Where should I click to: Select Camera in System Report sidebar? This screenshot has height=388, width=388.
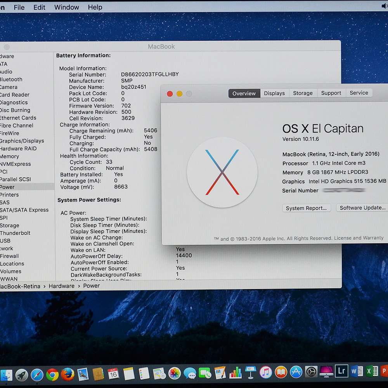pos(9,87)
